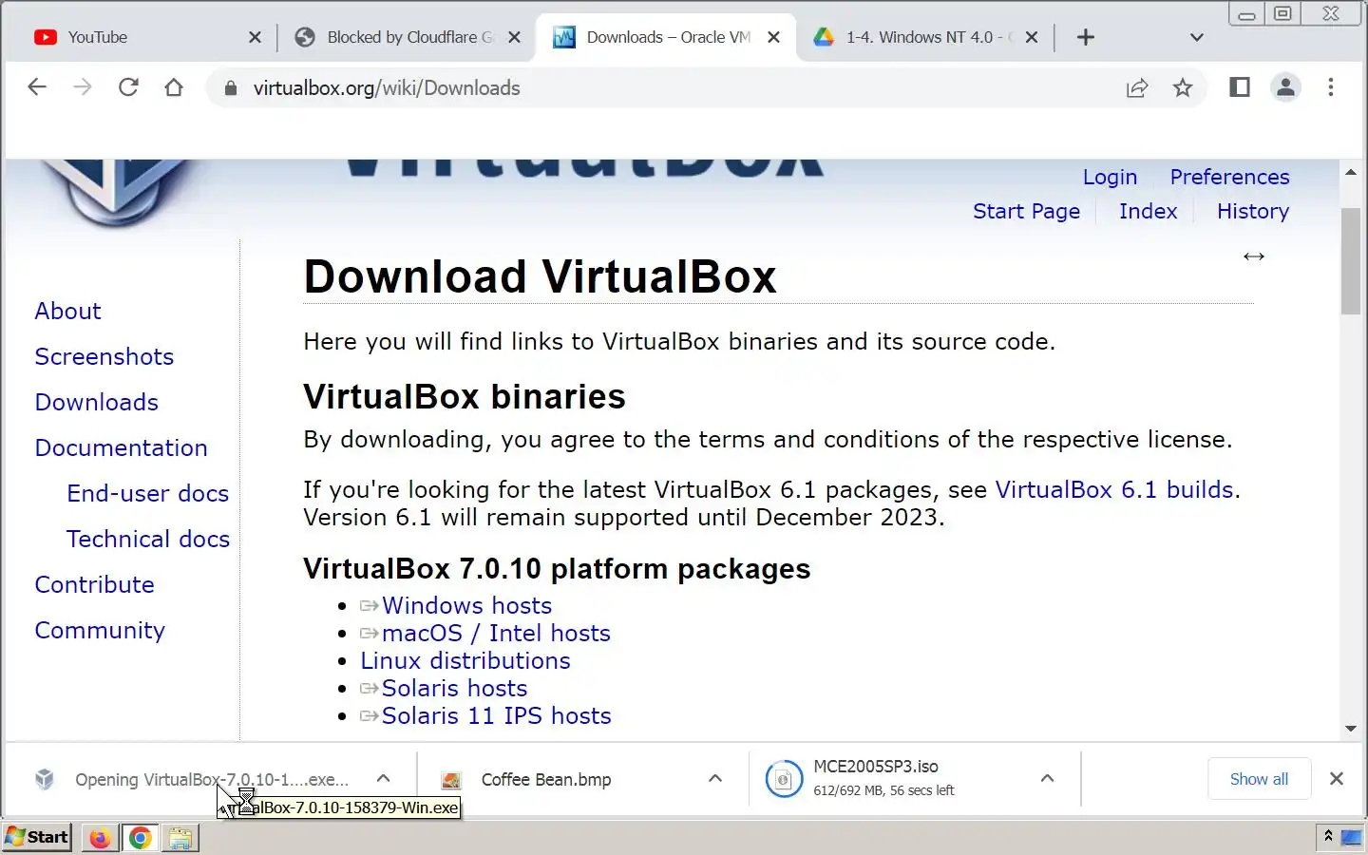Open the Login link
Screen dimensions: 1368x855
[x=1110, y=177]
